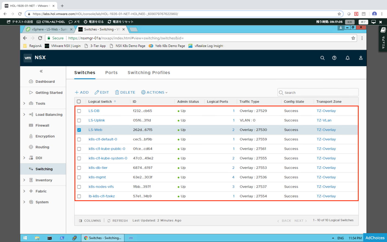Open Command Prompt from the taskbar
Screen dimensions: 387x242
[49, 238]
